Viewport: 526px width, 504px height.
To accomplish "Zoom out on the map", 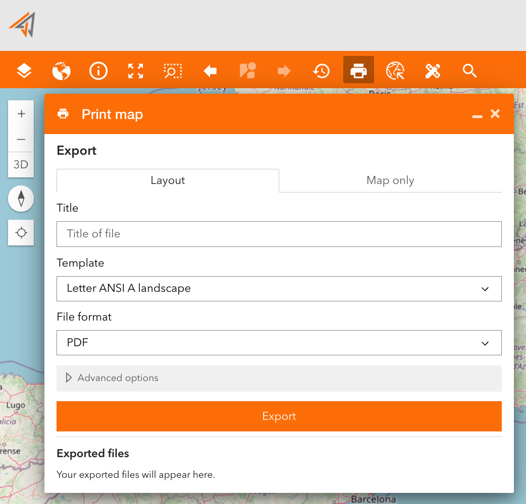I will 21,139.
